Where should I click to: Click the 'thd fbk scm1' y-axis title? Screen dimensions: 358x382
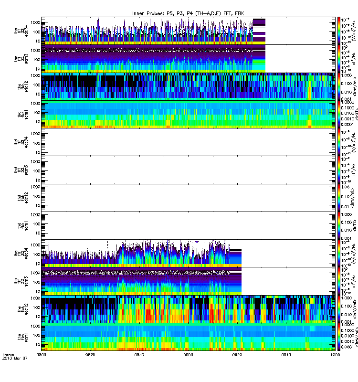(23, 226)
